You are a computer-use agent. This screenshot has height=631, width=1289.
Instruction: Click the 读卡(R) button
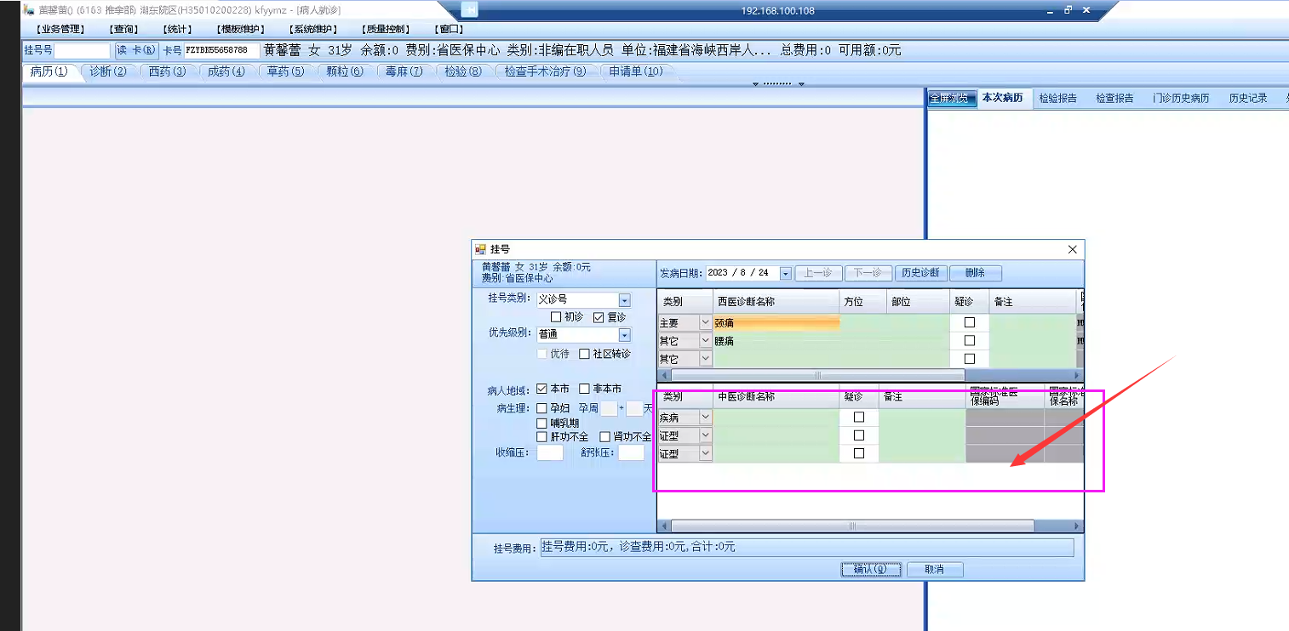[x=137, y=50]
